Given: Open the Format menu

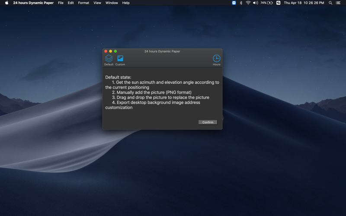Looking at the screenshot, I should click(x=83, y=3).
